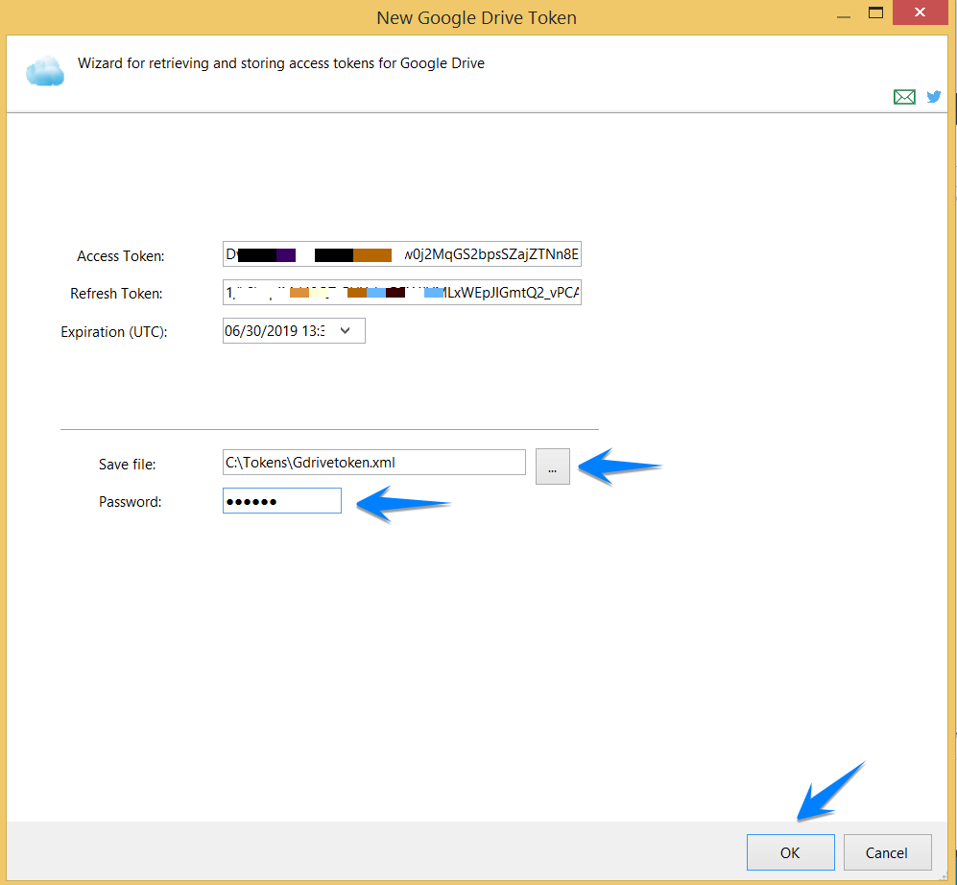957x885 pixels.
Task: Click the "Password:" label
Action: pos(130,502)
